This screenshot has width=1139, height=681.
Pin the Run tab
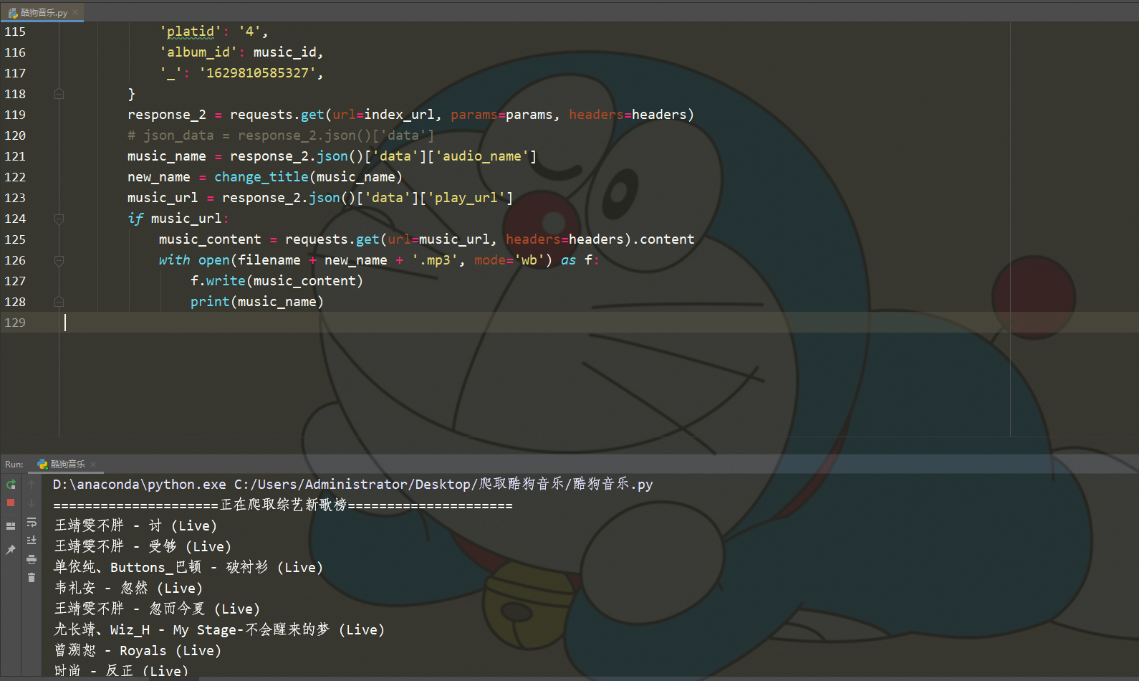[11, 549]
